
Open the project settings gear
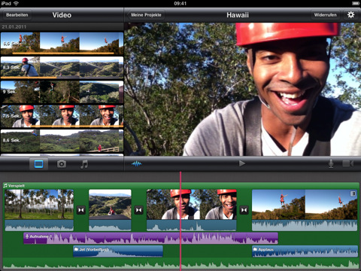(350, 15)
